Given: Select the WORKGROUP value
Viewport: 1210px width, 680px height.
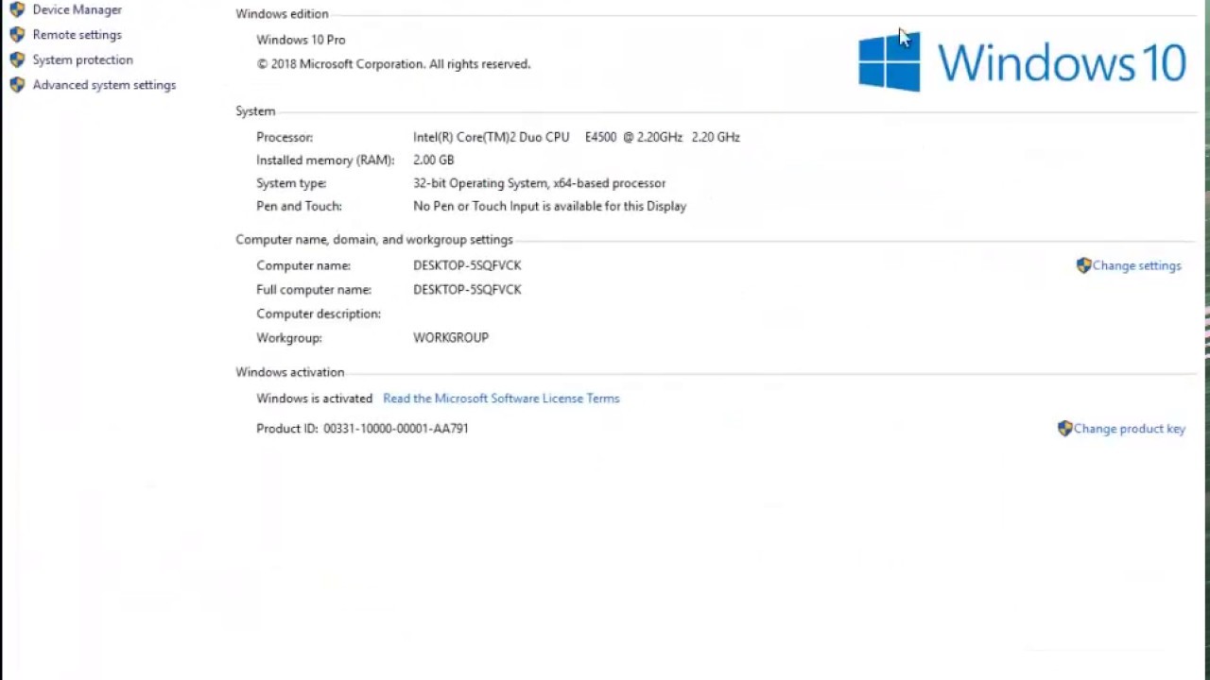Looking at the screenshot, I should [451, 338].
